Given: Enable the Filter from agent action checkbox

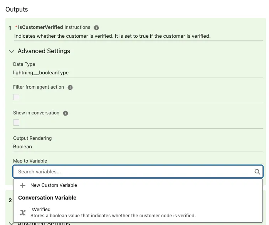Looking at the screenshot, I should pyautogui.click(x=16, y=97).
